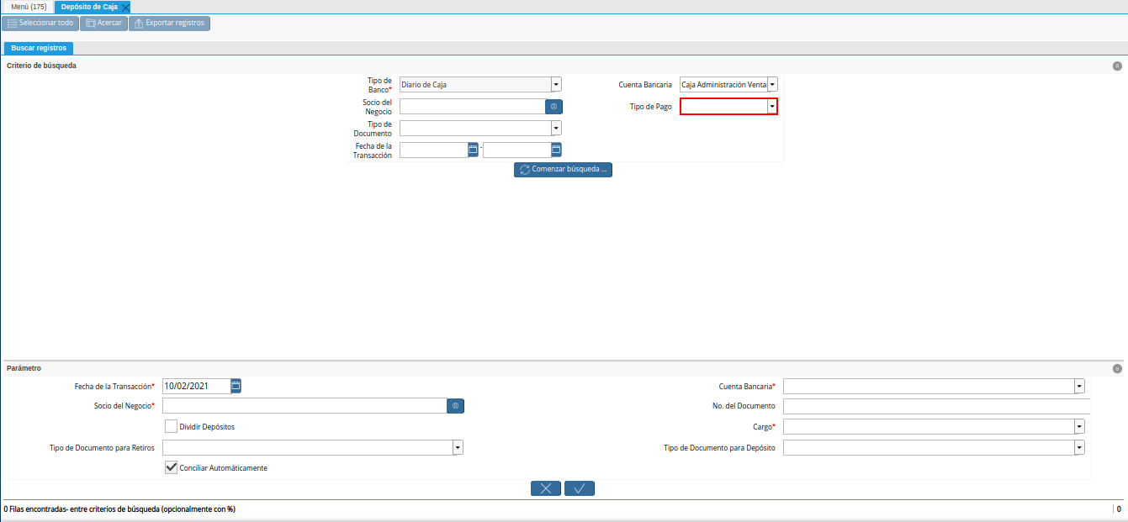Image resolution: width=1128 pixels, height=522 pixels.
Task: Click the start date input in search criteria
Action: tap(433, 150)
